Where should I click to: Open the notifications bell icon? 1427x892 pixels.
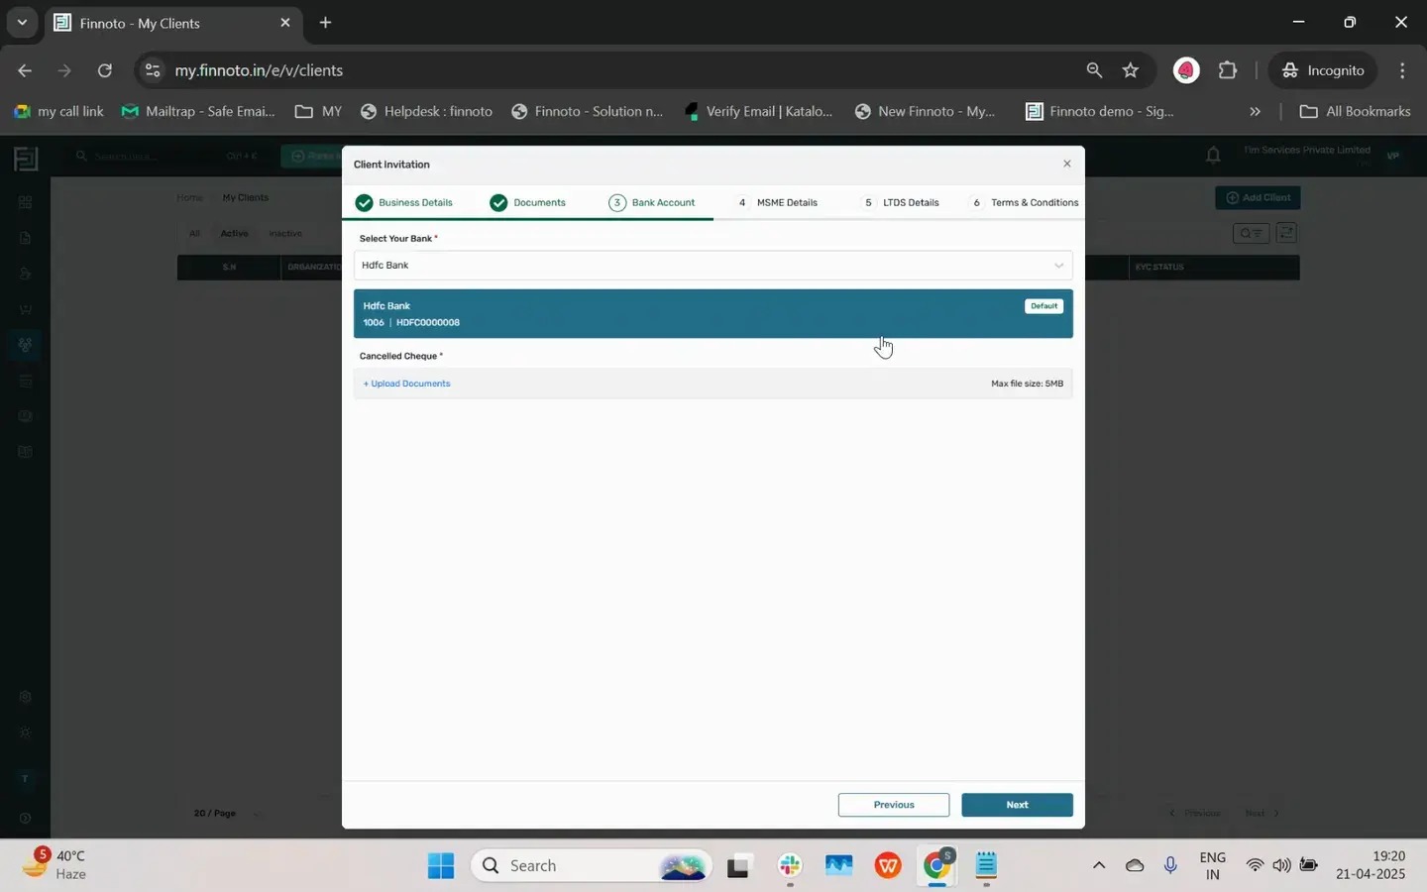pos(1213,155)
